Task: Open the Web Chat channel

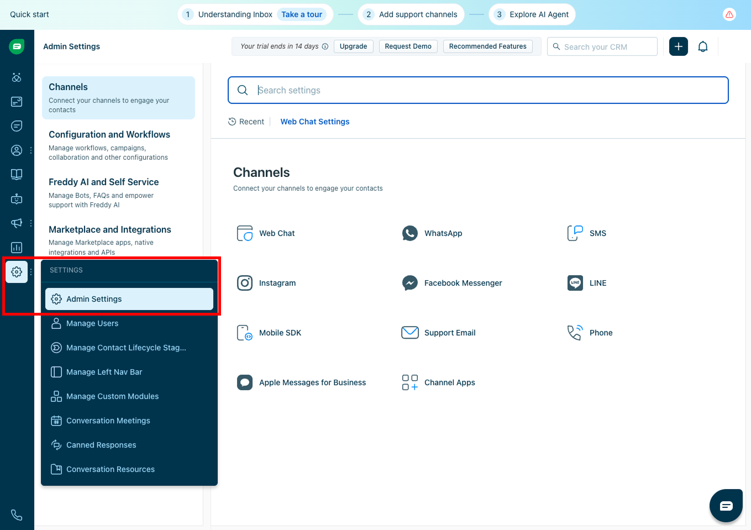Action: 266,233
